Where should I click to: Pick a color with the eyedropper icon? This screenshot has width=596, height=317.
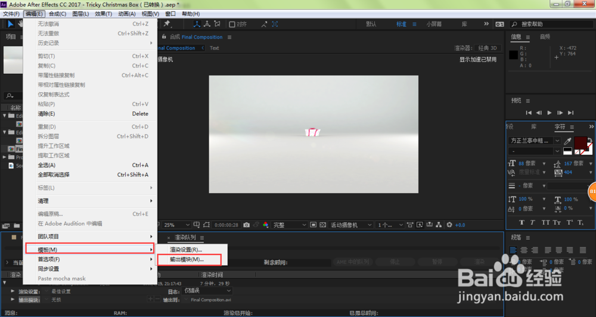(567, 141)
